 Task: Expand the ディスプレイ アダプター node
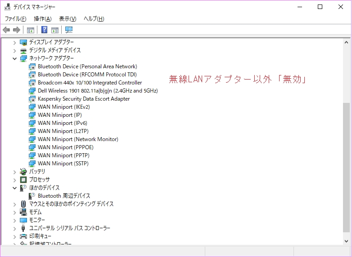(x=14, y=43)
